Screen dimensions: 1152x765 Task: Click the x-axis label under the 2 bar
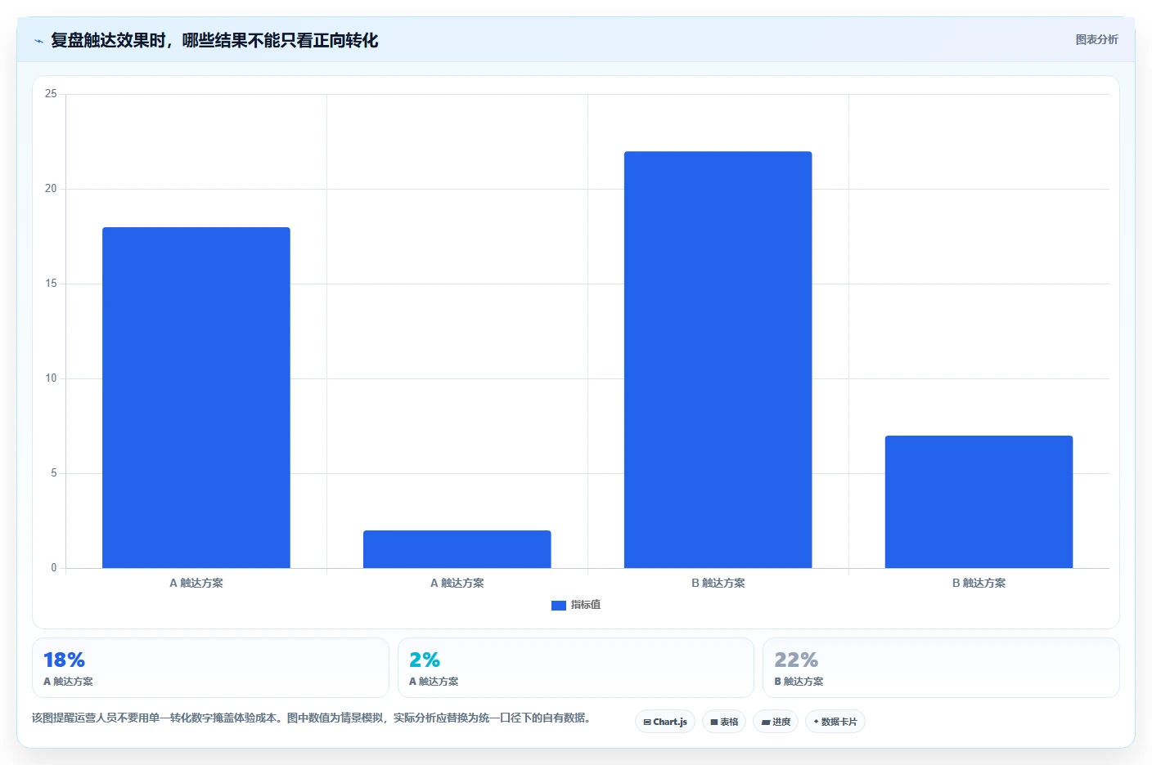457,584
